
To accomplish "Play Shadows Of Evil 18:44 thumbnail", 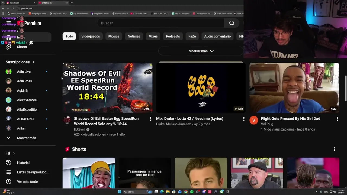I will point(107,88).
